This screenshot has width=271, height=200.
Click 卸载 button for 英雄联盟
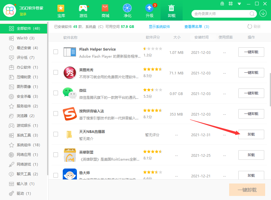[251, 155]
